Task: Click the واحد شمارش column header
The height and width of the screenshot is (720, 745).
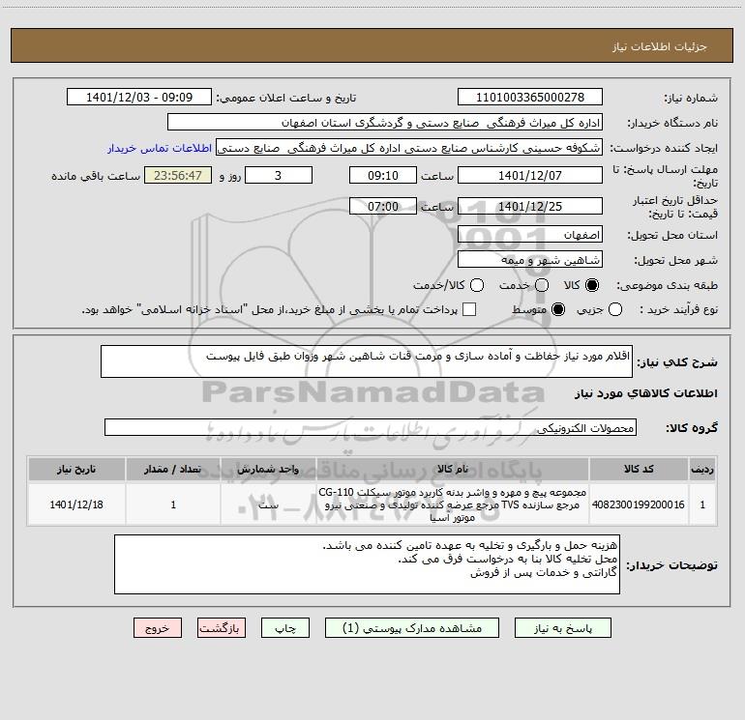Action: [x=268, y=469]
